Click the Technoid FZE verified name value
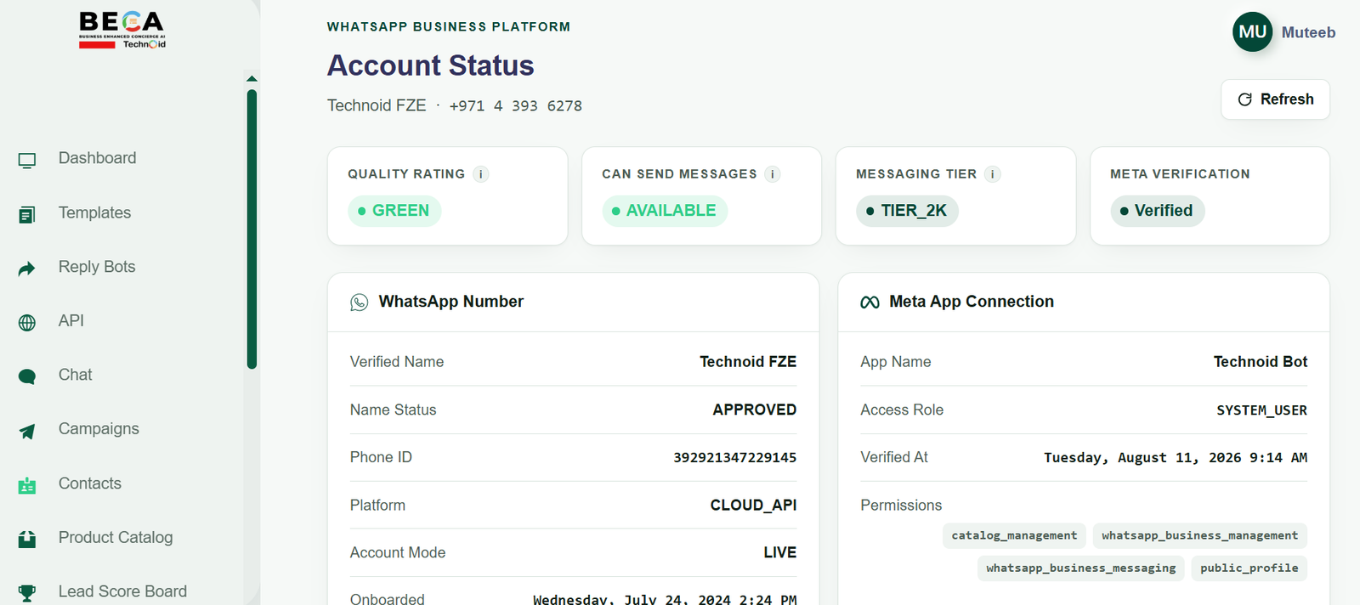 pos(748,362)
